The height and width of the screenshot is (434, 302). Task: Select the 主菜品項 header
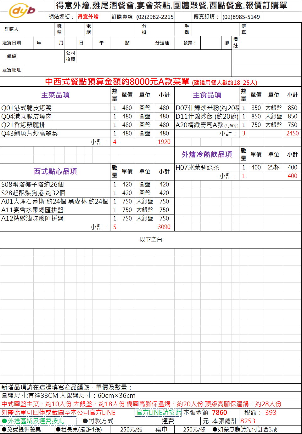tap(55, 95)
